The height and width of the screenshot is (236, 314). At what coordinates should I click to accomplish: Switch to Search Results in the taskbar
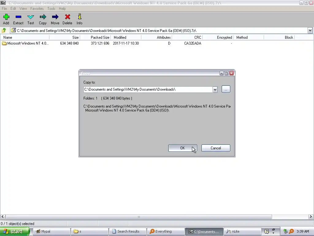pos(128,231)
